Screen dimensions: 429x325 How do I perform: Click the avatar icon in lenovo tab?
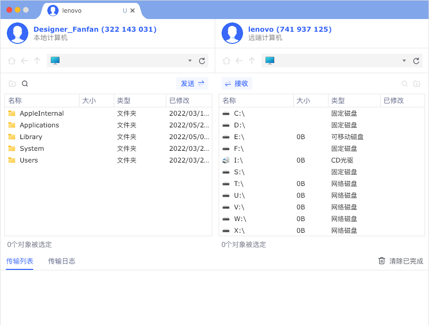(53, 10)
